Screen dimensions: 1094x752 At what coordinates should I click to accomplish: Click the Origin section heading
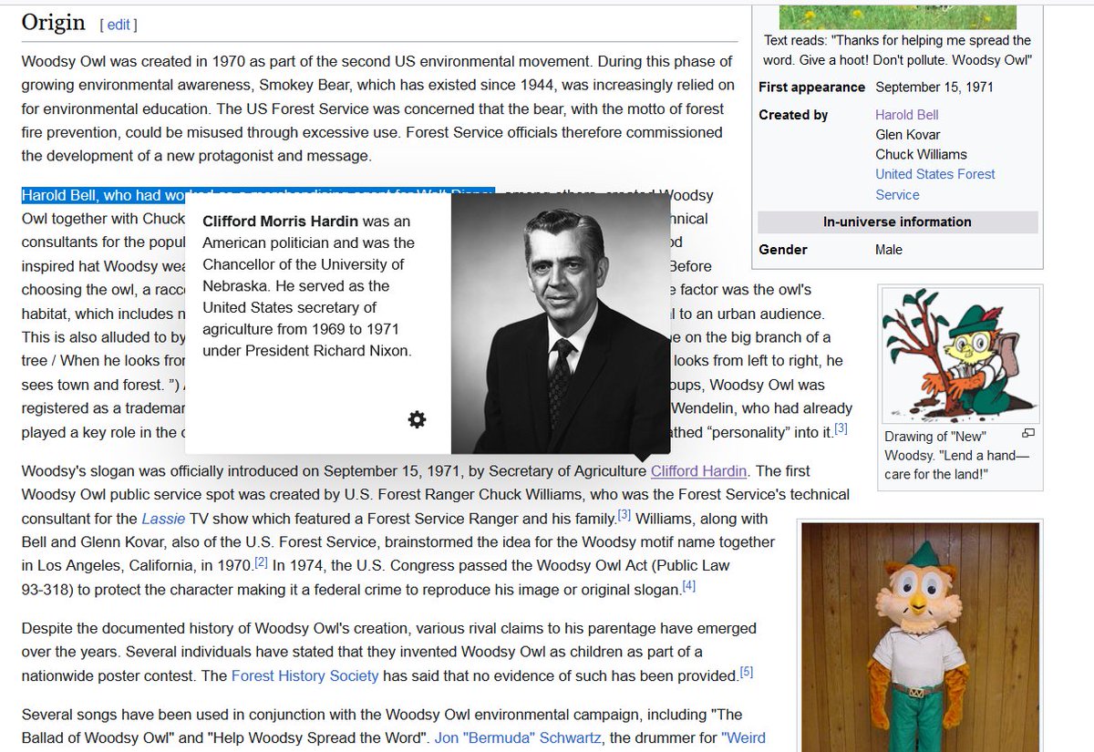click(53, 23)
